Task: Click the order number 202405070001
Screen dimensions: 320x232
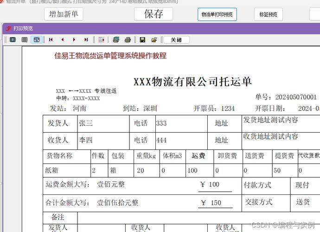Action: (x=296, y=97)
